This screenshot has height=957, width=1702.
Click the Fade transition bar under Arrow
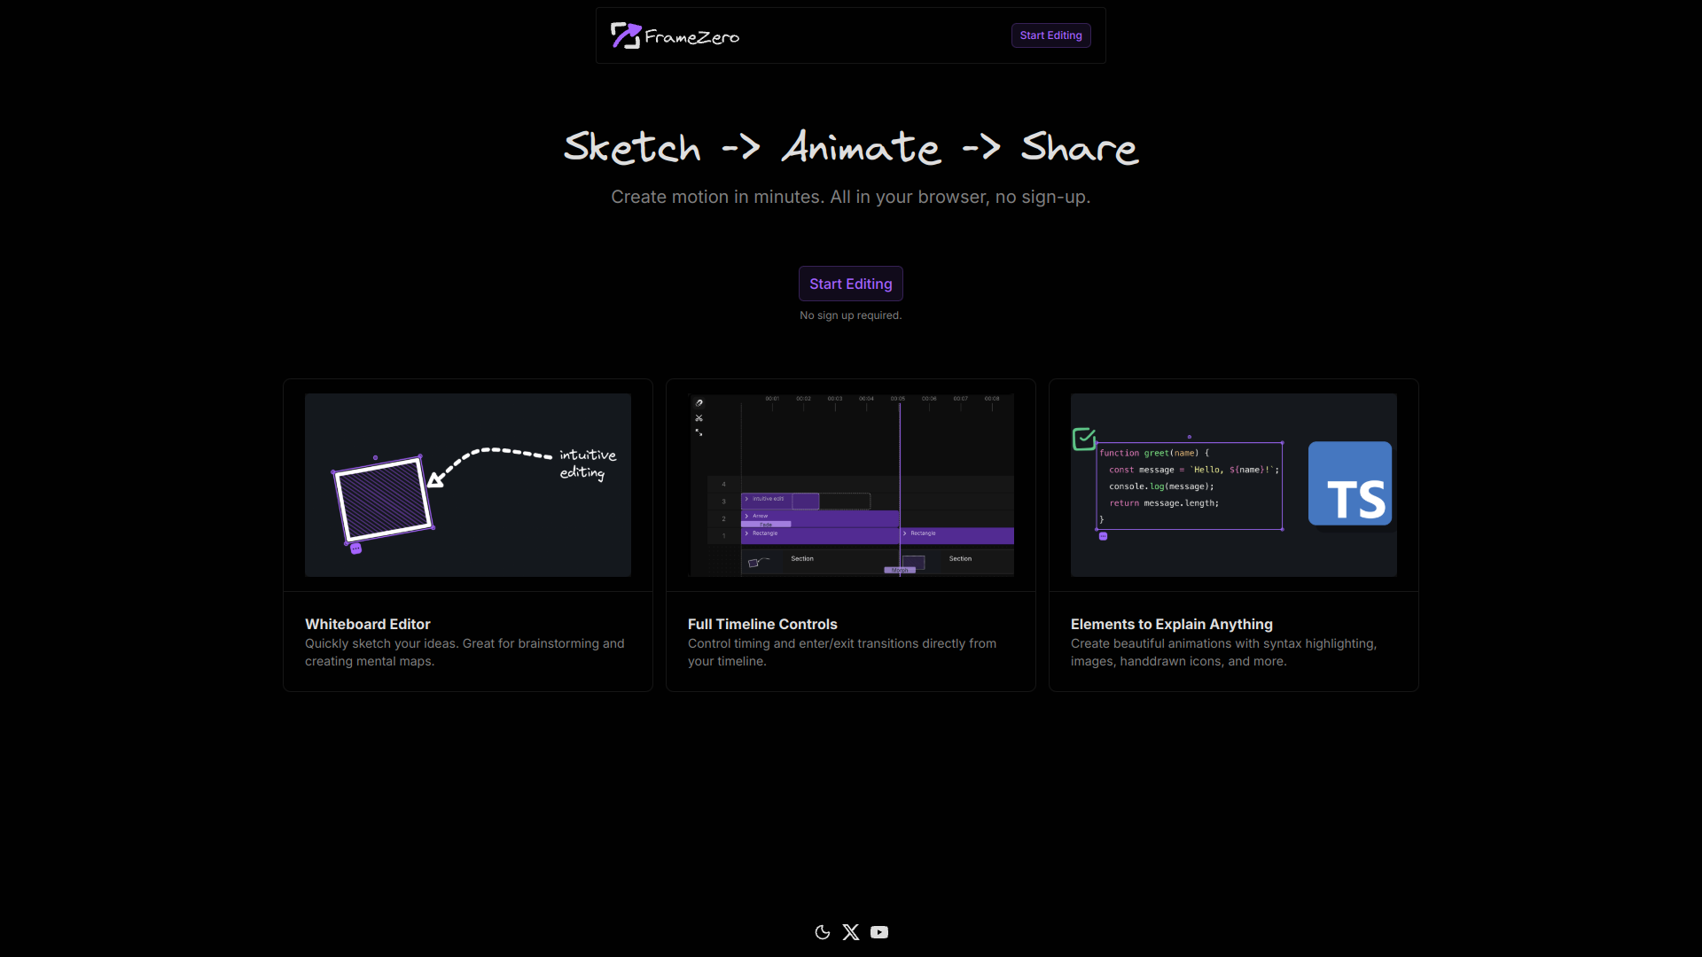[766, 524]
